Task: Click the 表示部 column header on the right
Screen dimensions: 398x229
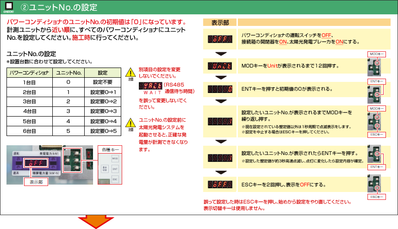Action: coord(220,23)
